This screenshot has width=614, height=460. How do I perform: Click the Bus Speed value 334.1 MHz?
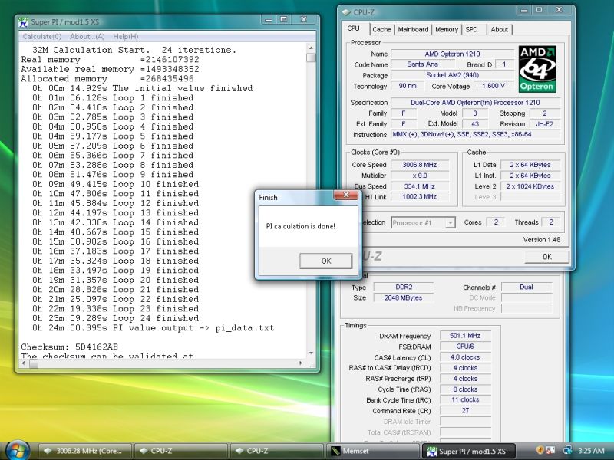click(x=419, y=186)
